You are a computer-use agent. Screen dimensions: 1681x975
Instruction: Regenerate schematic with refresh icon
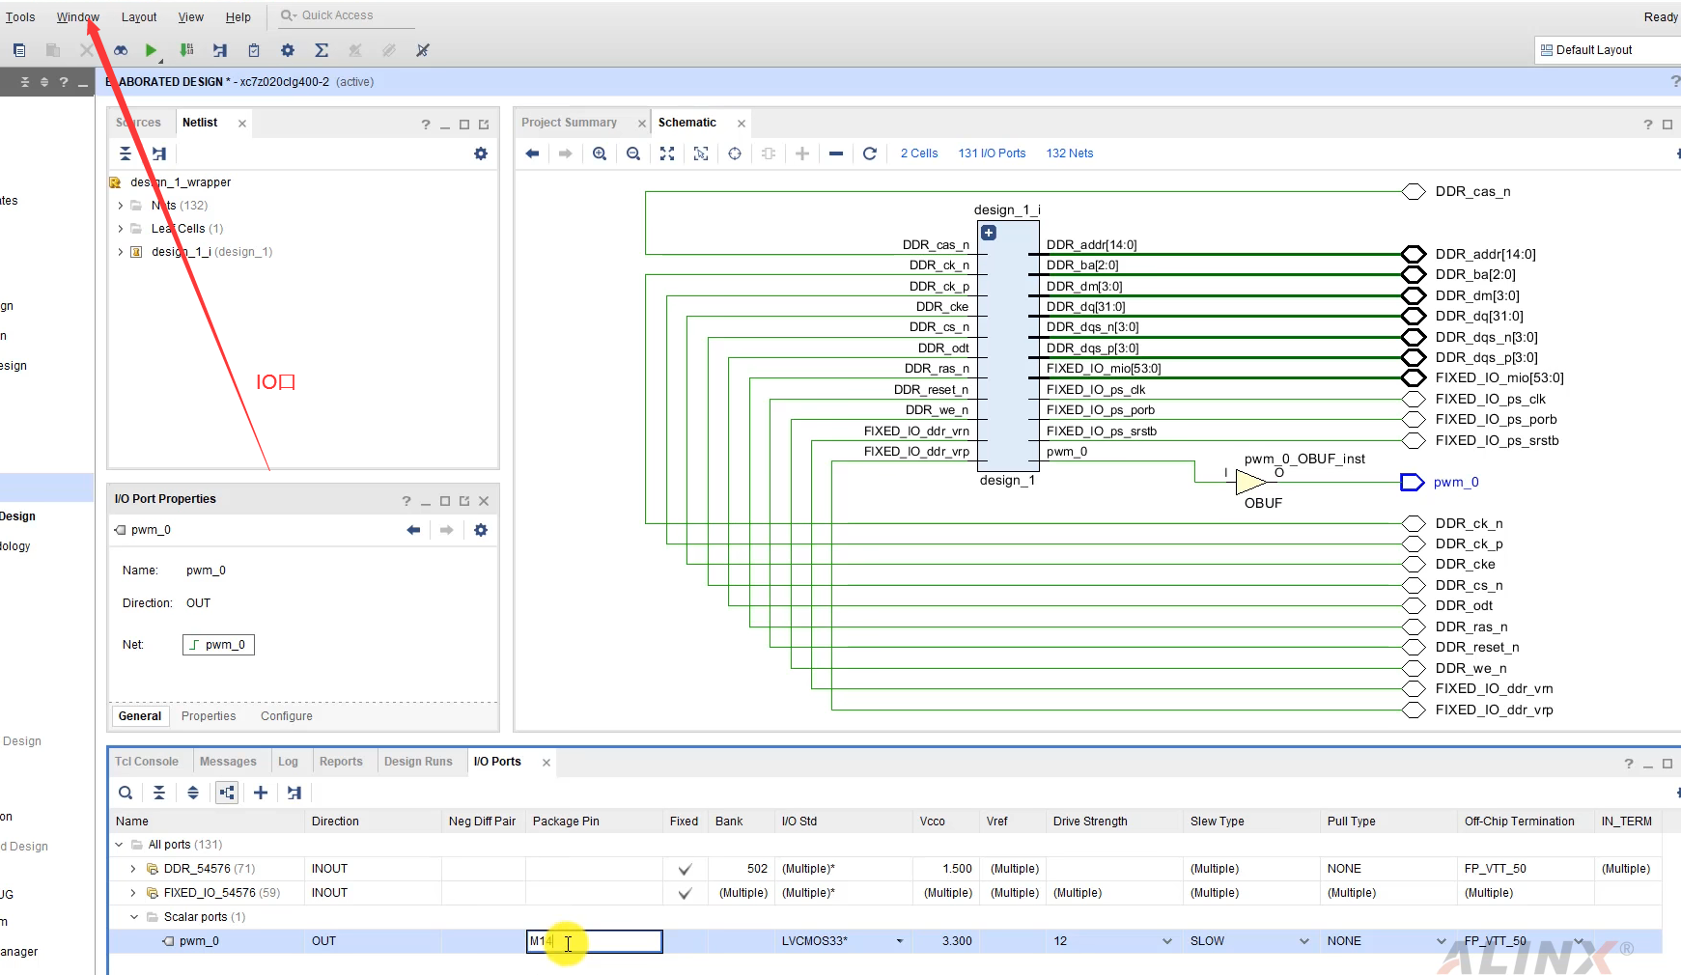[870, 153]
